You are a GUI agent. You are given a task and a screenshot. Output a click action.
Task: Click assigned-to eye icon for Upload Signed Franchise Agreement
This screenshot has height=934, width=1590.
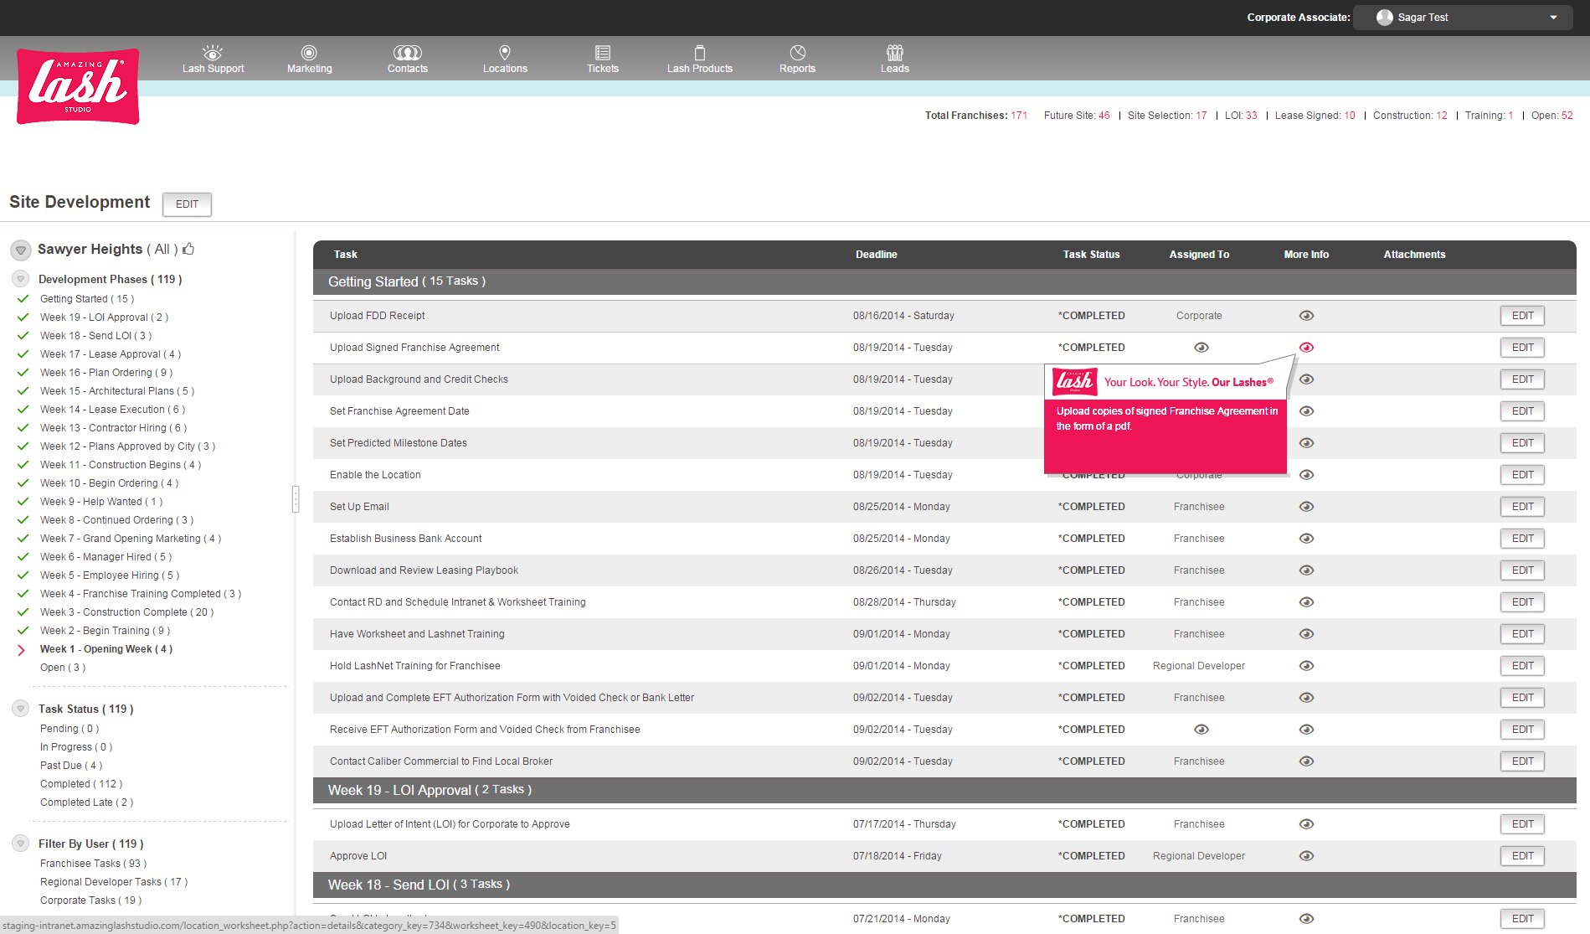1202,348
